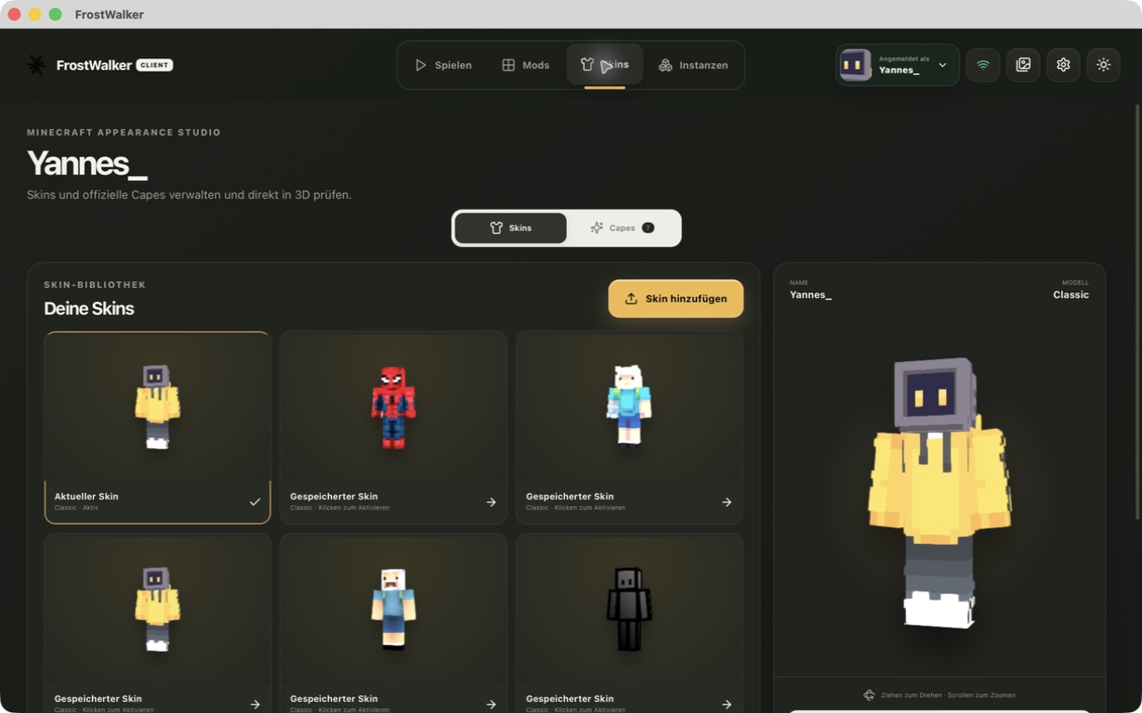Click the checkmark on Aktueller Skin card
The image size is (1142, 713).
[x=255, y=502]
